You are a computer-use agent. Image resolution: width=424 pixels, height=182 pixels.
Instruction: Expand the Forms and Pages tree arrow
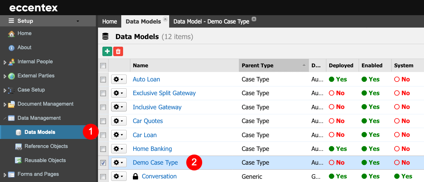pos(5,175)
